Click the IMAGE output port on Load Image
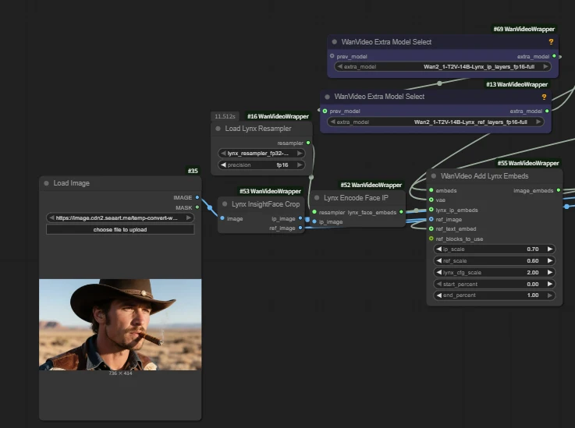Viewport: 575px width, 428px height. (197, 197)
